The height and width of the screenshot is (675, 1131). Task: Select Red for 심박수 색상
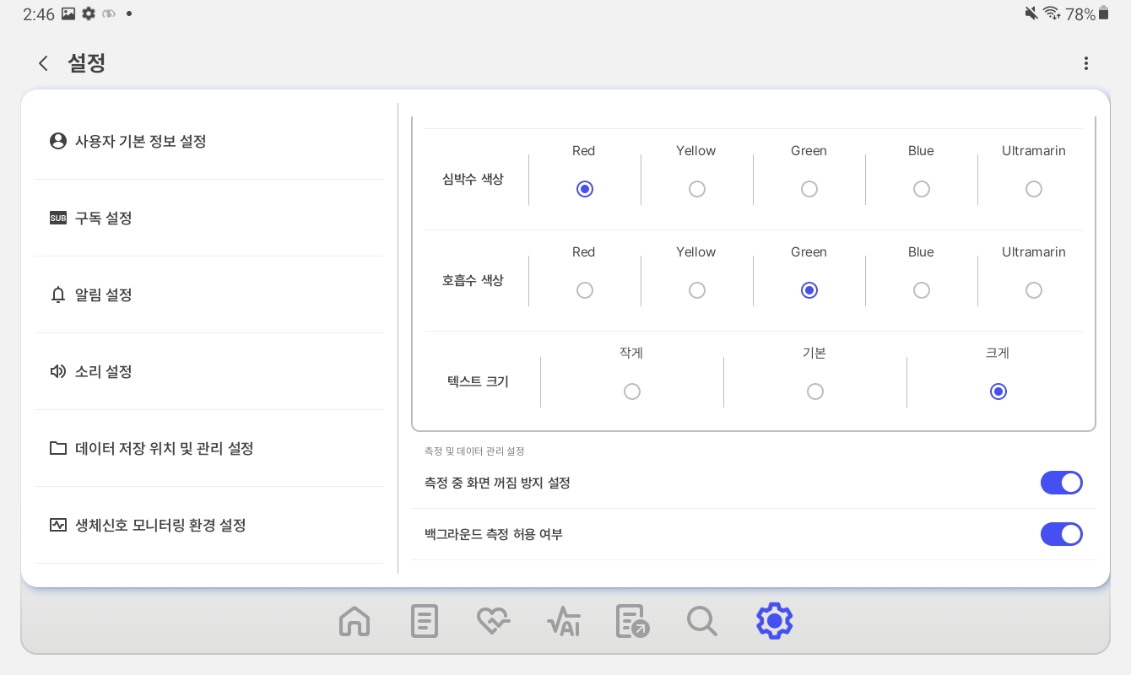(x=584, y=189)
